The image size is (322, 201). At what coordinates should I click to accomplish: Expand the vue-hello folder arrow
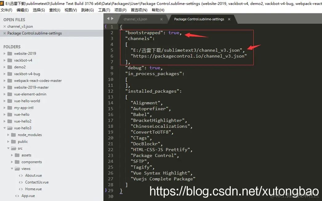click(x=5, y=115)
